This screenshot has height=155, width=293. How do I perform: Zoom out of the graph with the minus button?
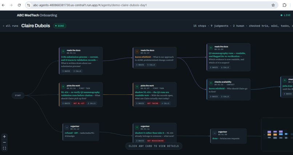pos(4,143)
